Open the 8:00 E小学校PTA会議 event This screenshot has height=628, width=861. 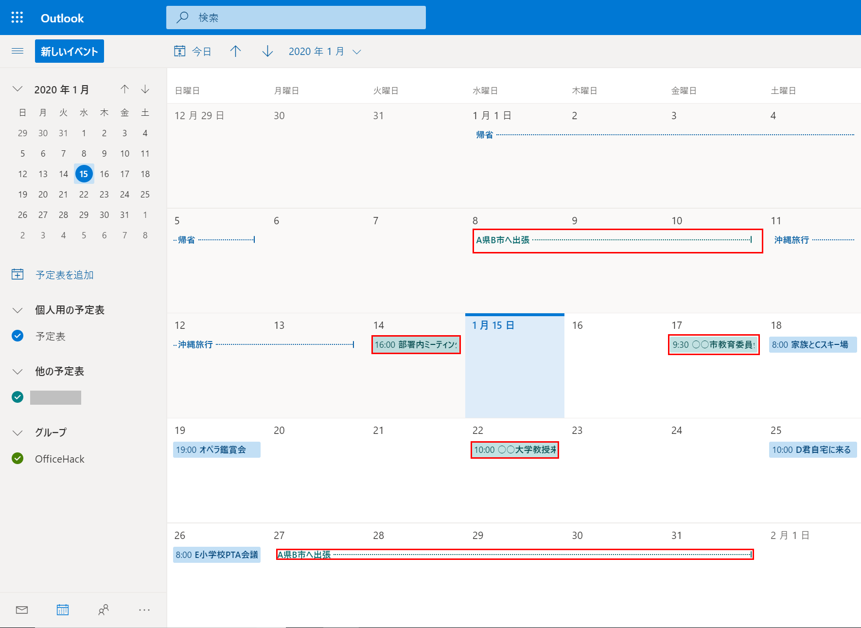point(217,555)
